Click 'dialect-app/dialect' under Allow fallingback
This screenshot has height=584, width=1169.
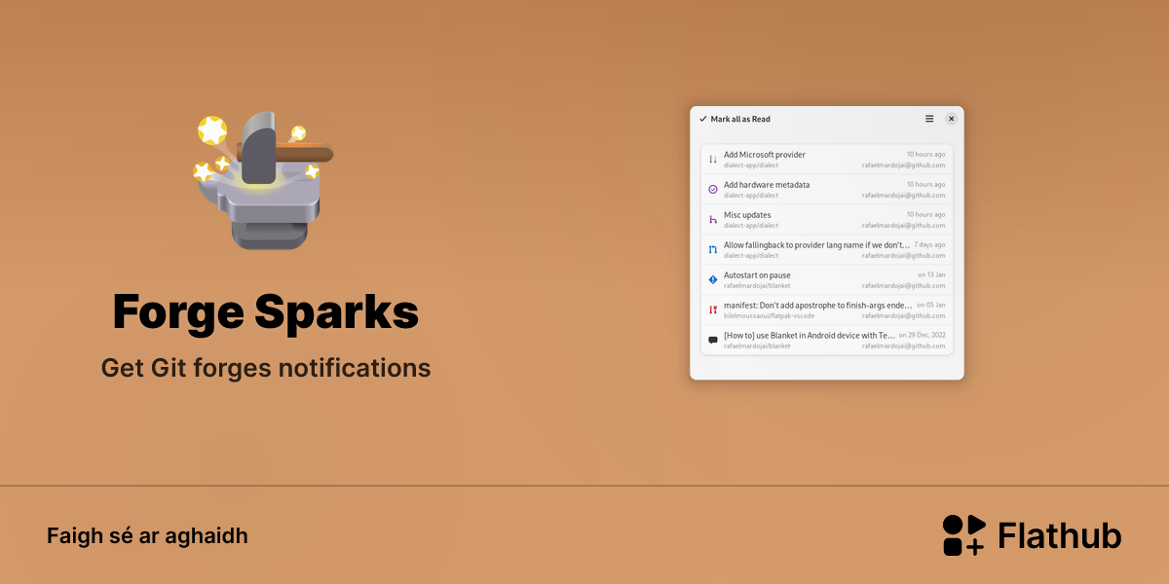coord(751,256)
